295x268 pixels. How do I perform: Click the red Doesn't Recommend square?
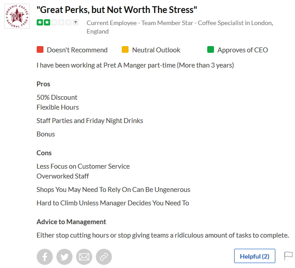(40, 50)
